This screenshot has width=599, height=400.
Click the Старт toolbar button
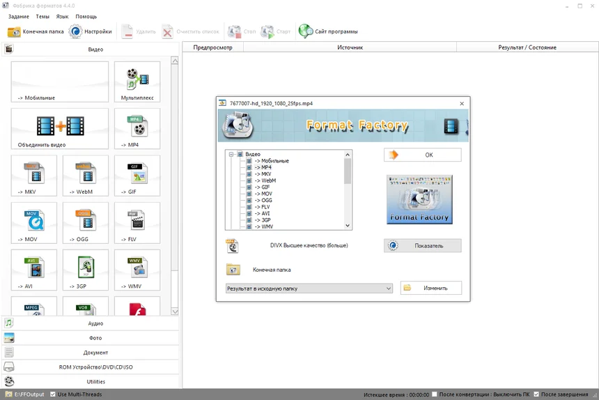click(x=275, y=32)
